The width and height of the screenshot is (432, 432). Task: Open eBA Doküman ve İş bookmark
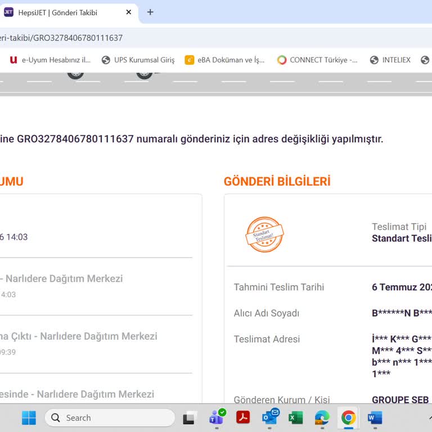pyautogui.click(x=224, y=60)
